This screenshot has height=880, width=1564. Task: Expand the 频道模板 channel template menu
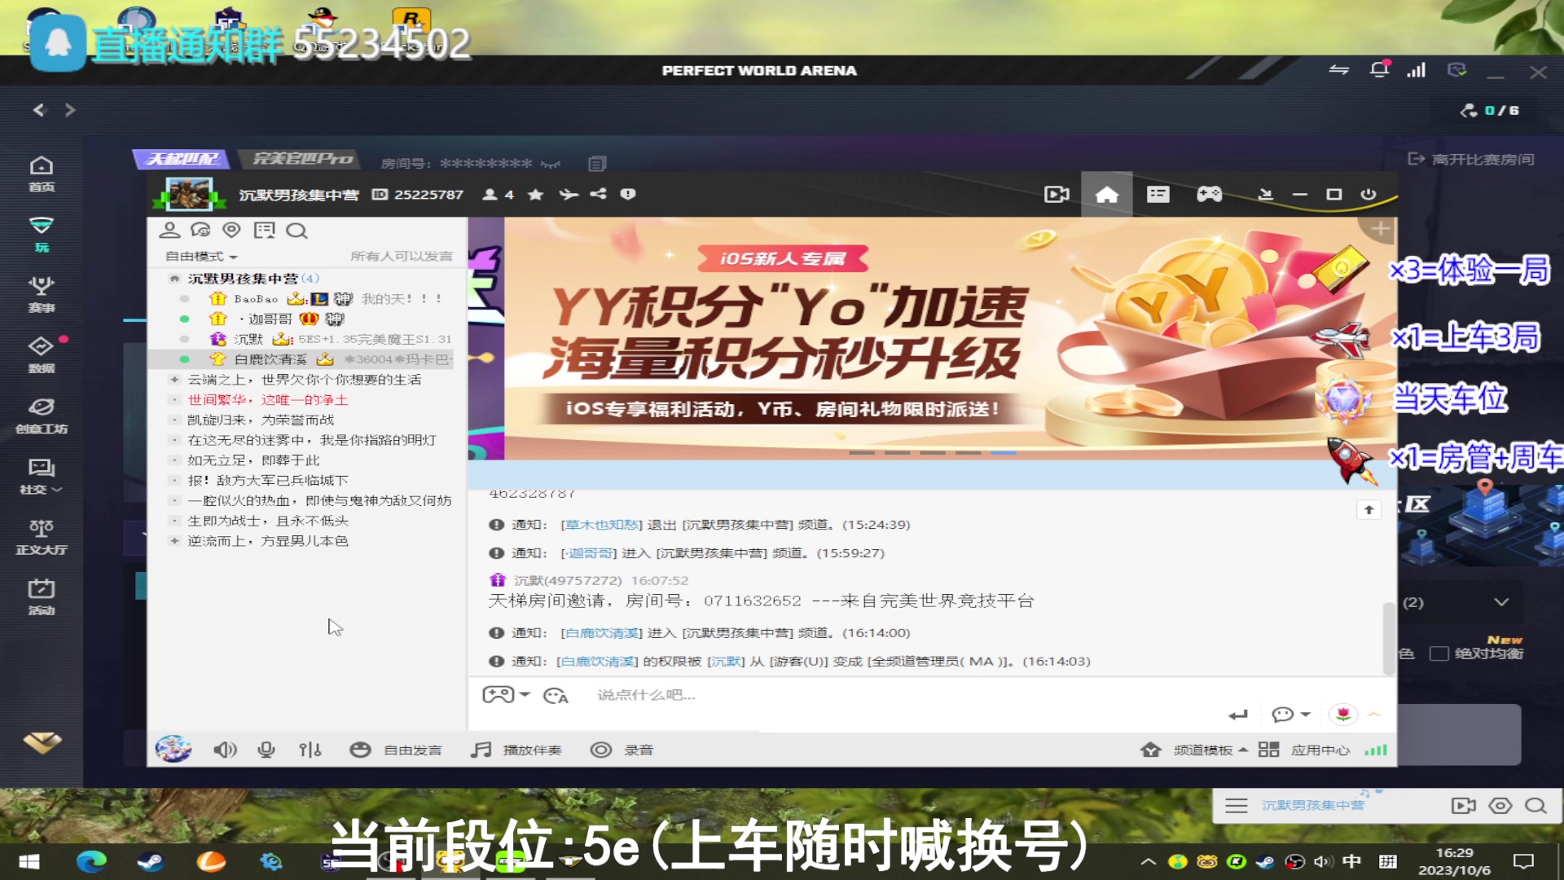[1194, 750]
